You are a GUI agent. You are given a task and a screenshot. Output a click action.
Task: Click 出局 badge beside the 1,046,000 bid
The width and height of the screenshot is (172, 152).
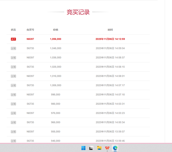coord(13,48)
